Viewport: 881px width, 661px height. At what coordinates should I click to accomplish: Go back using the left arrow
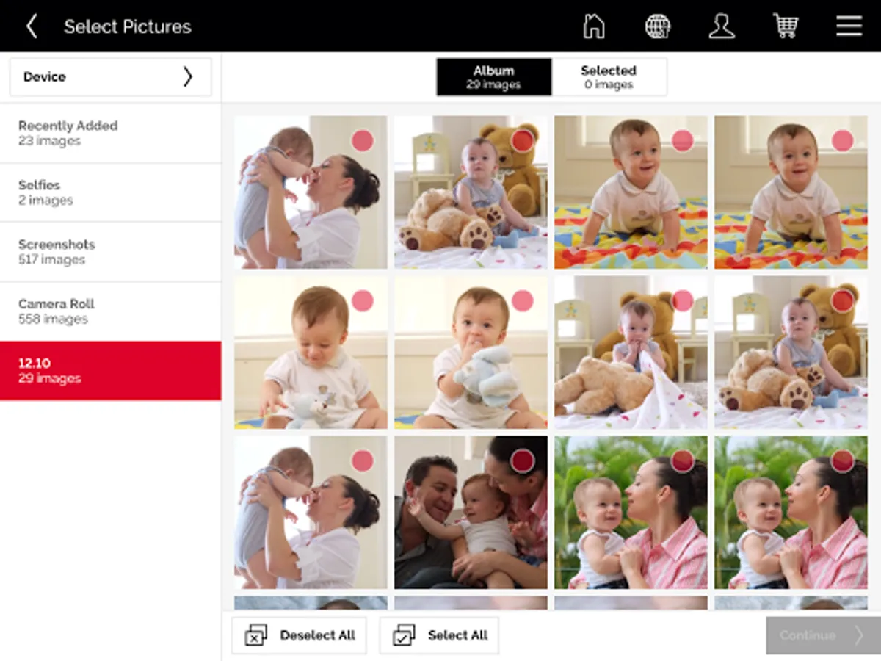click(x=32, y=26)
